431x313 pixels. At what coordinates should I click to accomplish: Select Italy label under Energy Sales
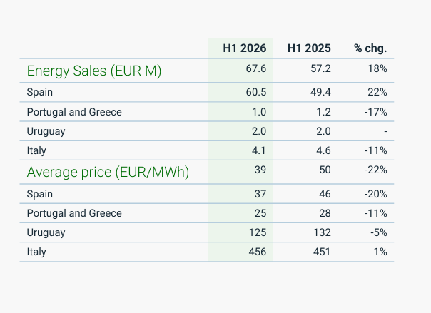(36, 150)
